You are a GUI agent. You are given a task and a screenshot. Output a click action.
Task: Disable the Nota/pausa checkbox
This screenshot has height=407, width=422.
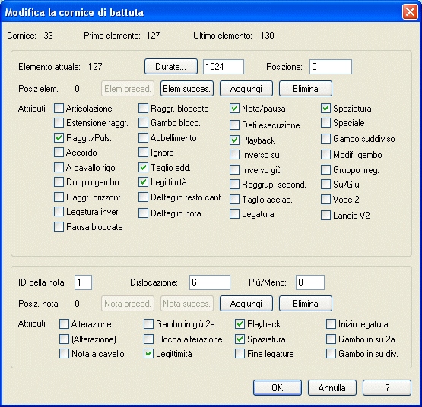[234, 109]
